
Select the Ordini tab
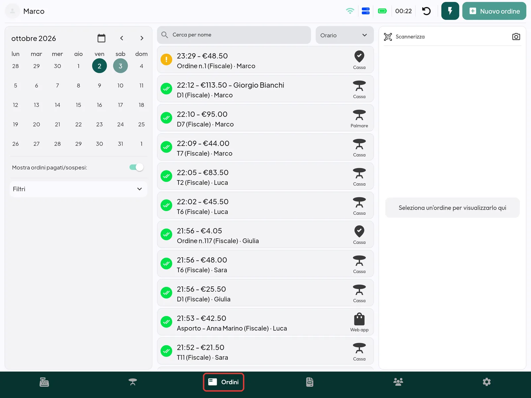pos(223,382)
